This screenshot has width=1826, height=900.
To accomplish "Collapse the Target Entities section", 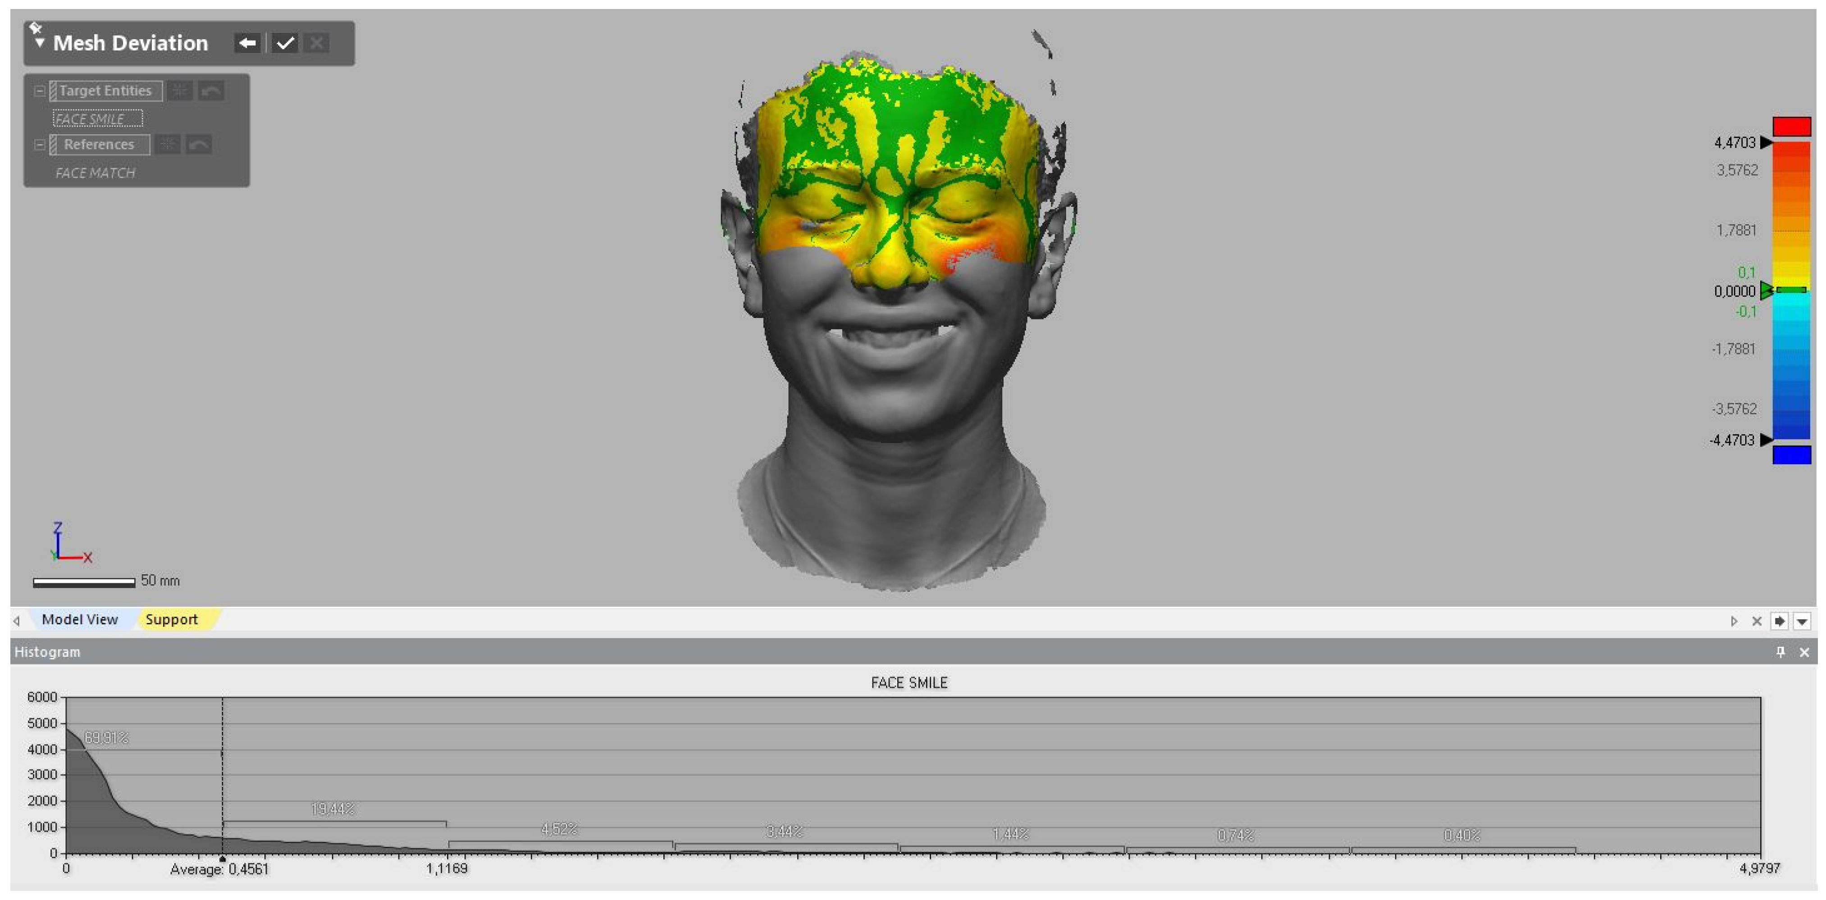I will (40, 91).
